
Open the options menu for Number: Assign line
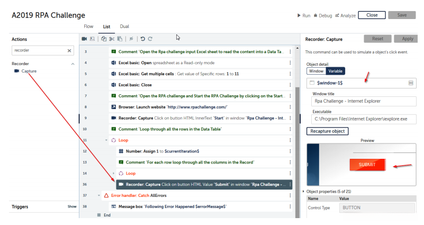(290, 151)
